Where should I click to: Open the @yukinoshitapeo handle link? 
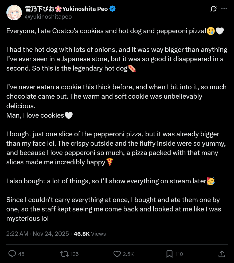[48, 17]
